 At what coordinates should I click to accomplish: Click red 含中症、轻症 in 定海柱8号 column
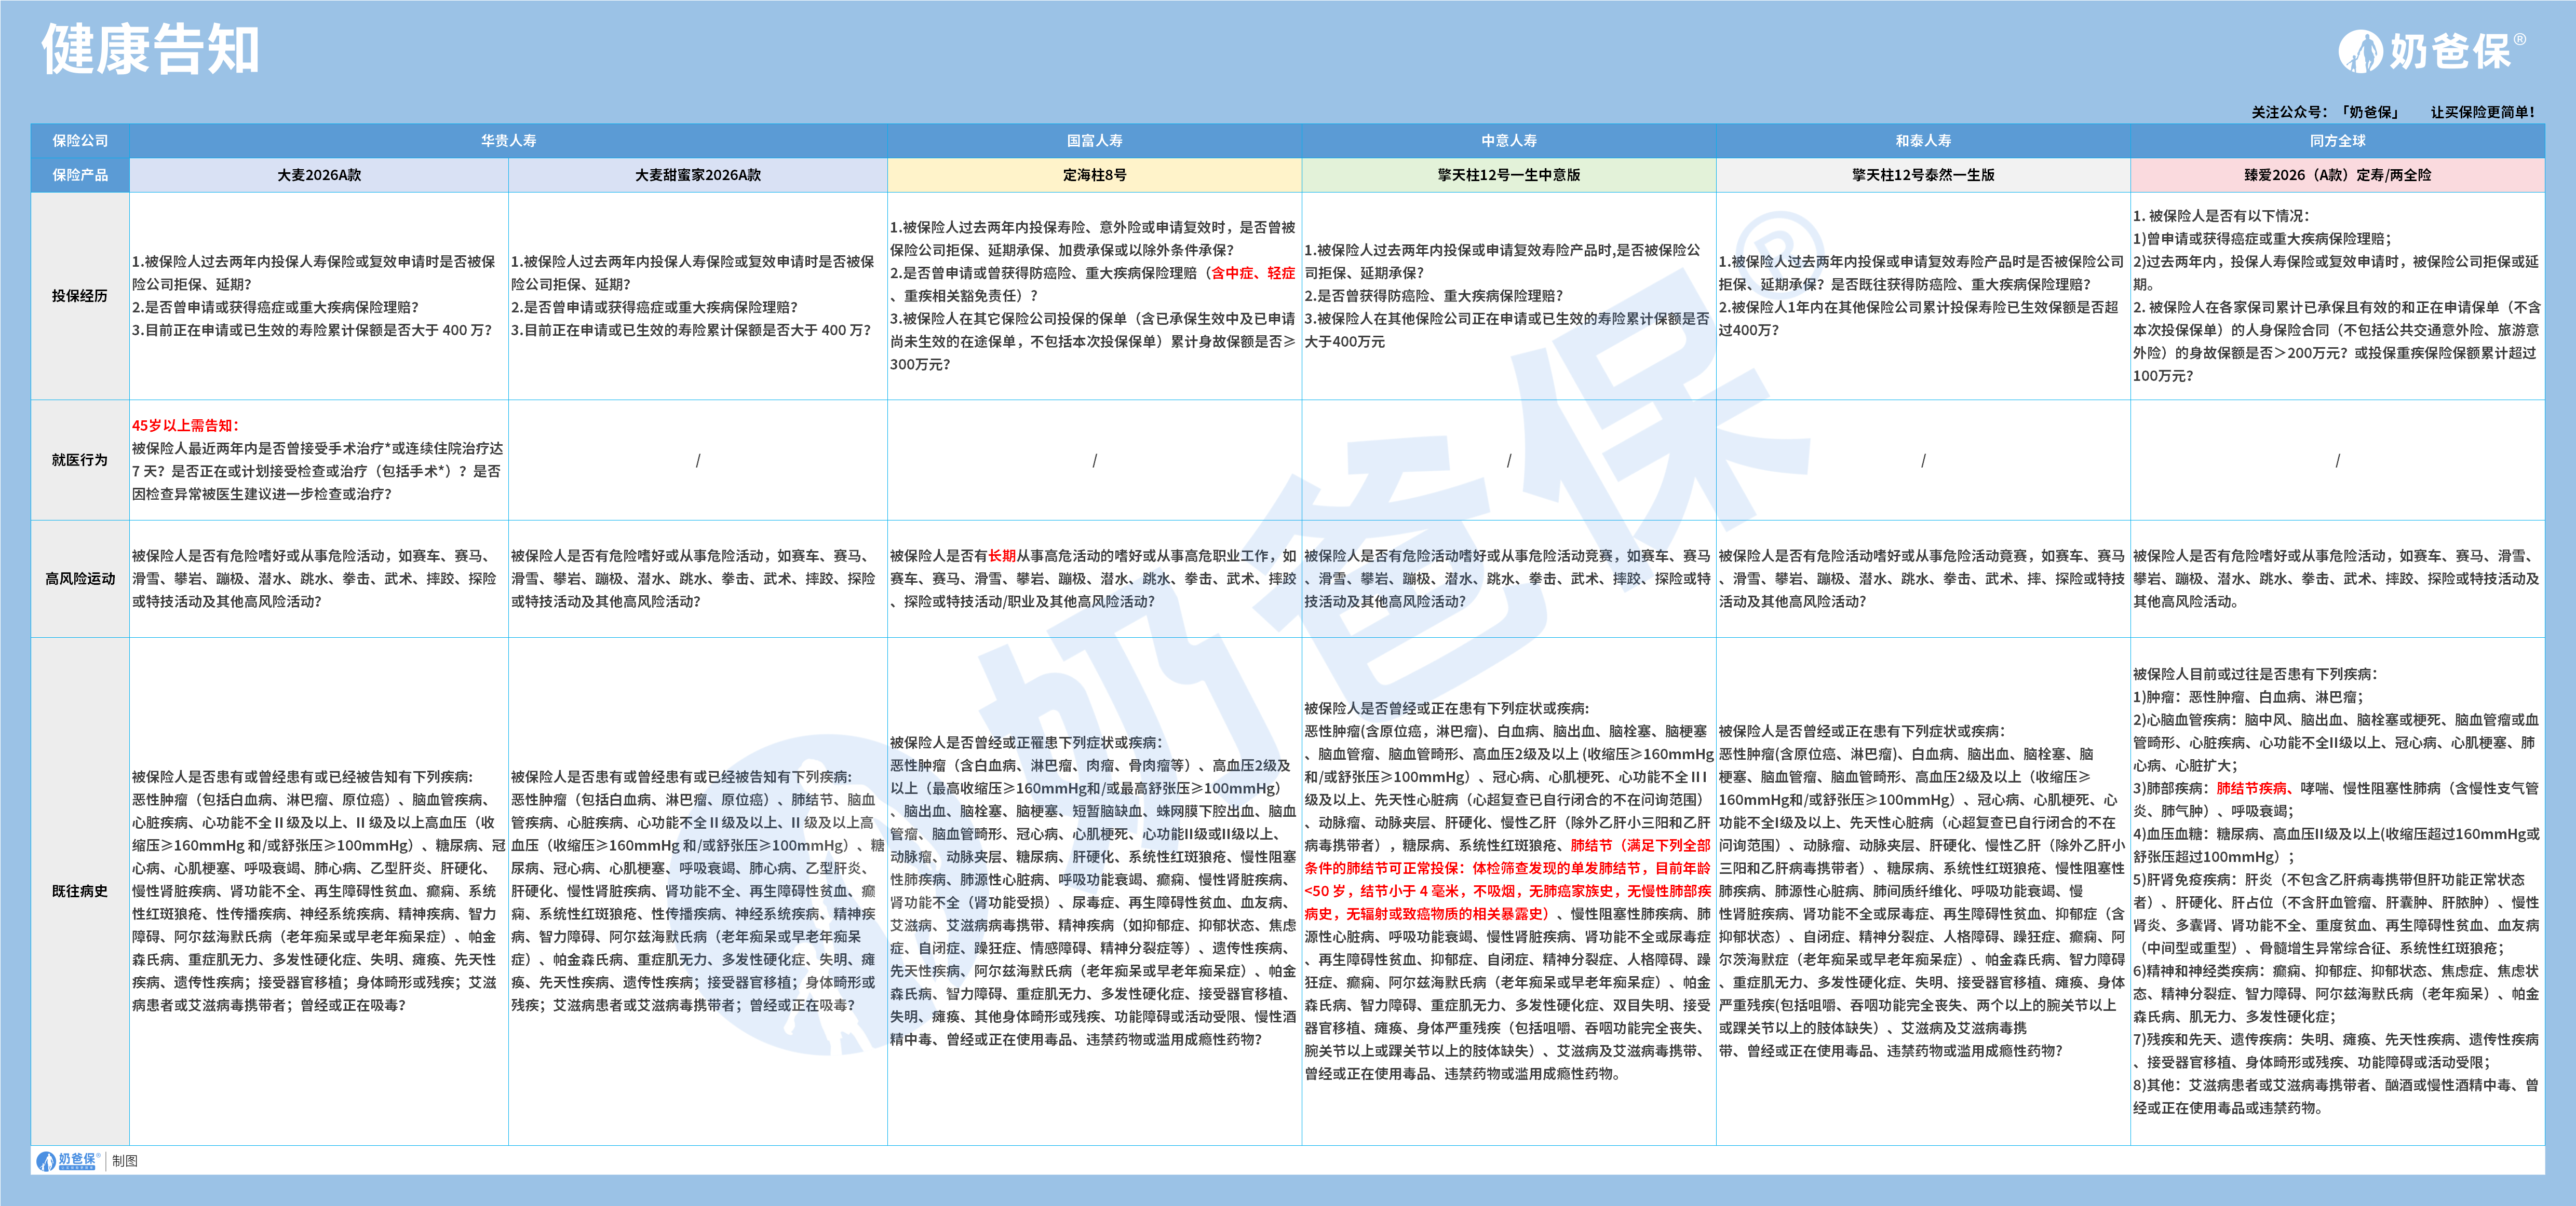(x=1252, y=273)
